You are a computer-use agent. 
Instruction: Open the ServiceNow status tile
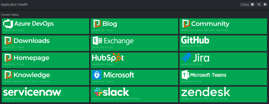click(45, 94)
